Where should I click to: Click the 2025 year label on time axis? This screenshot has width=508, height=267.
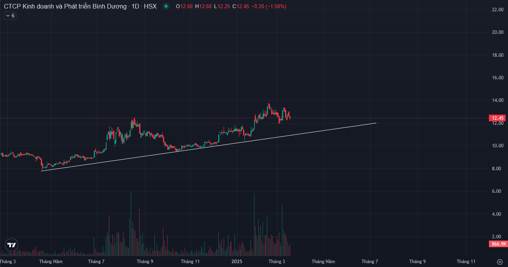[x=236, y=262]
